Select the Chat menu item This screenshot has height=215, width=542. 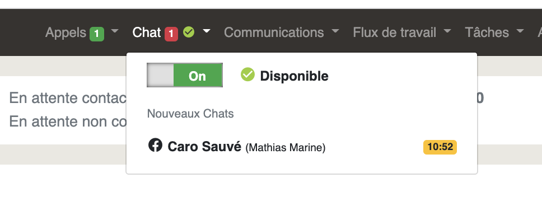[x=147, y=32]
